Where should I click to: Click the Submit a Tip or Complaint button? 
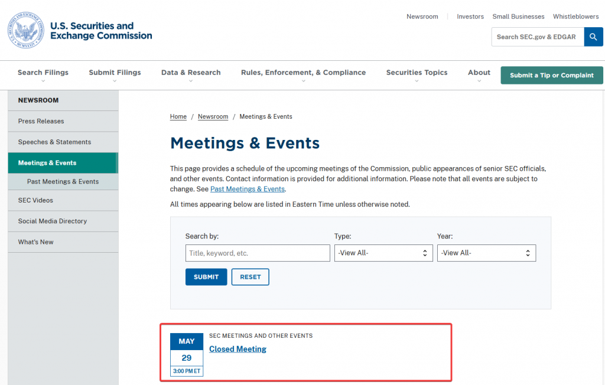point(551,75)
